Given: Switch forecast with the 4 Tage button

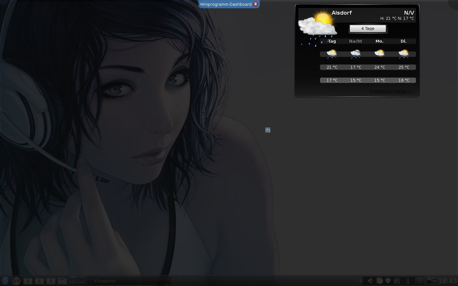Looking at the screenshot, I should point(368,29).
